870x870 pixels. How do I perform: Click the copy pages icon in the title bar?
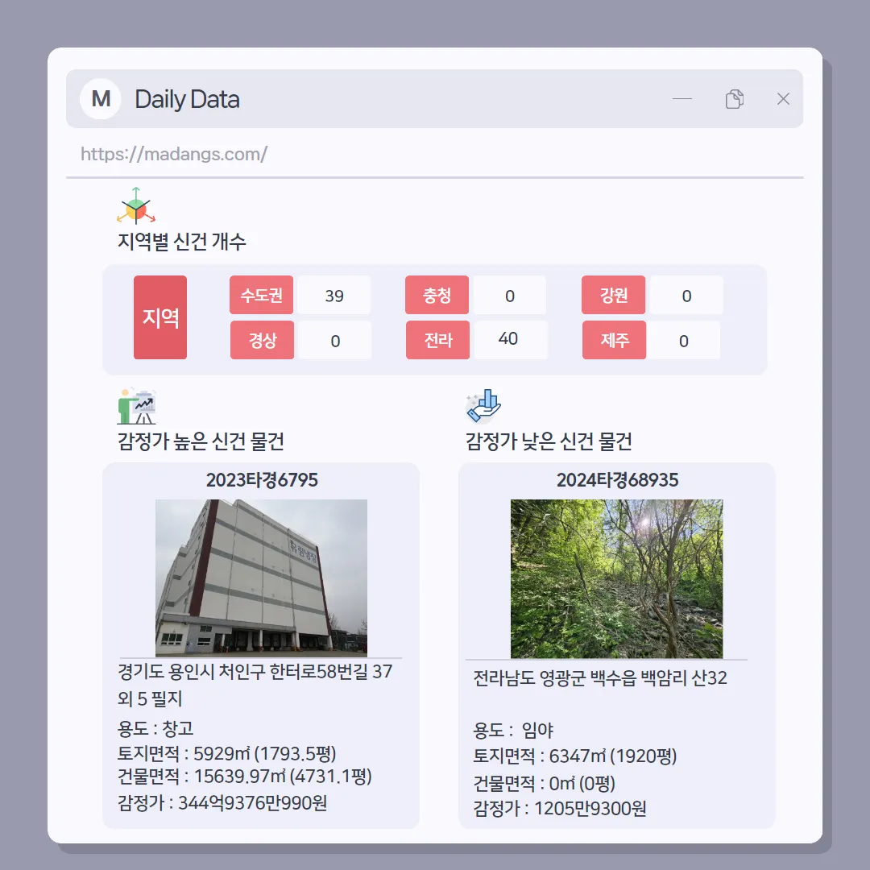(734, 99)
